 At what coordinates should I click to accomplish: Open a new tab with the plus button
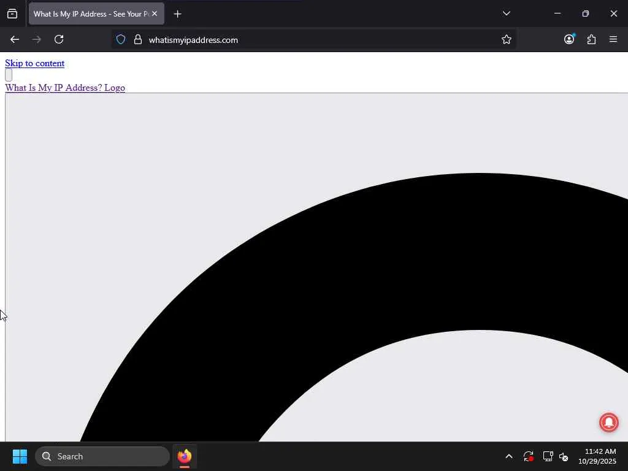[177, 14]
